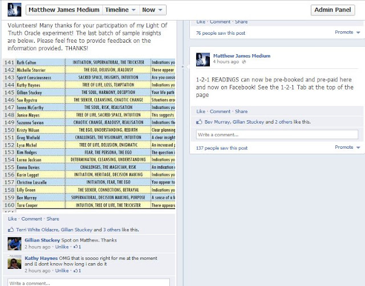Viewport: 365px width, 286px height.
Task: Expand the Timeline dropdown
Action: pos(120,10)
